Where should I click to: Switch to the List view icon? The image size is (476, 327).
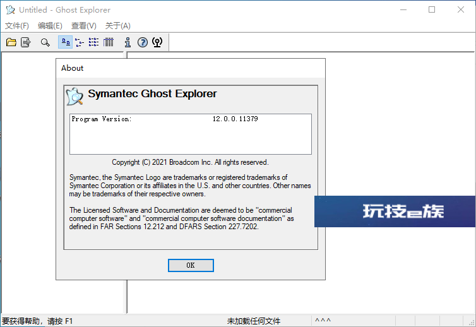[x=94, y=42]
